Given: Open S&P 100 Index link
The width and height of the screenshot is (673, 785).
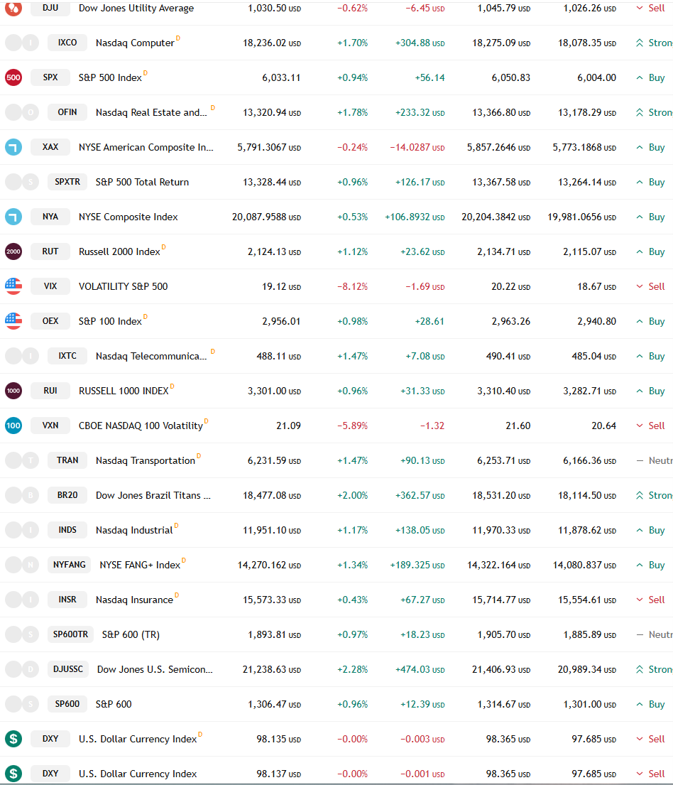Looking at the screenshot, I should pos(110,321).
